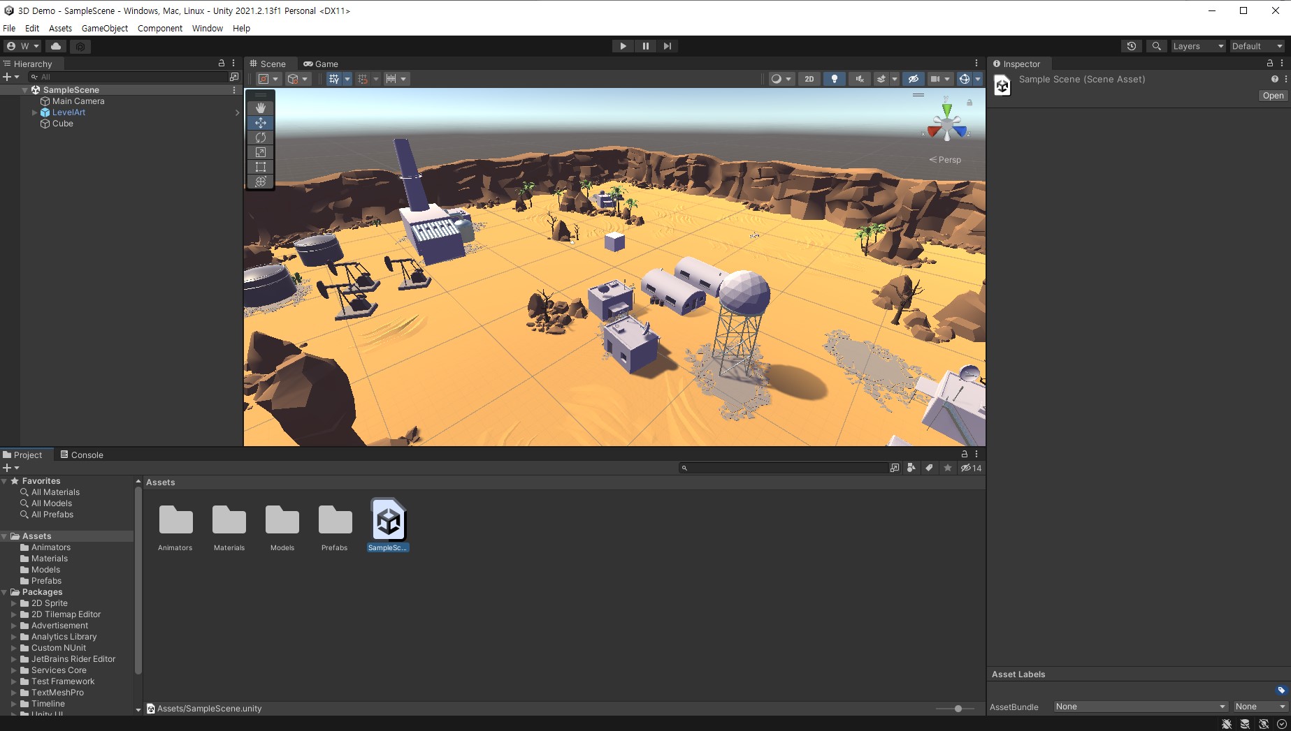Save search favorite star

pos(948,468)
